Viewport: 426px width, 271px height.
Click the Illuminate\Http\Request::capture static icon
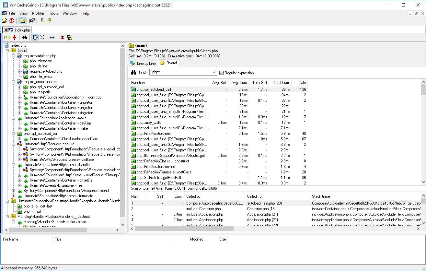[19, 144]
